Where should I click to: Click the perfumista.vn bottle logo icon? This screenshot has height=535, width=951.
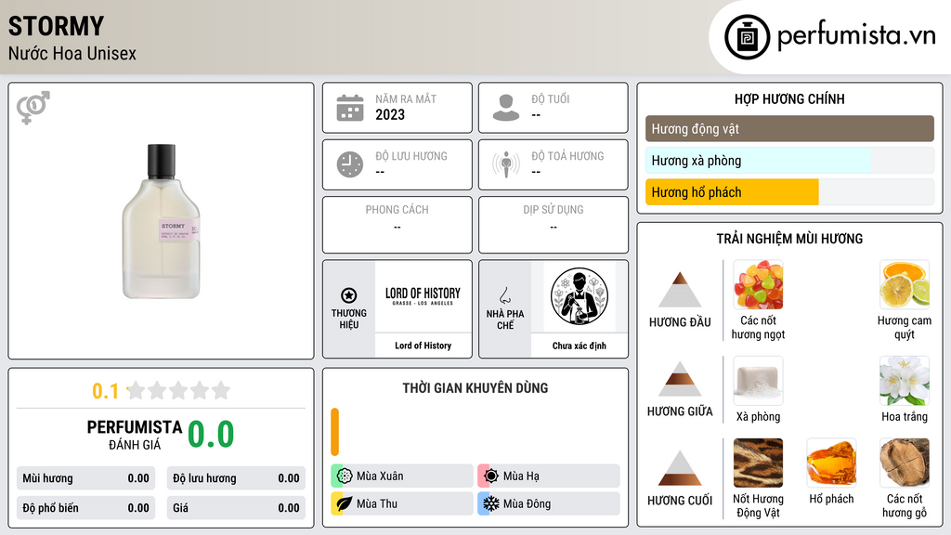click(x=748, y=36)
